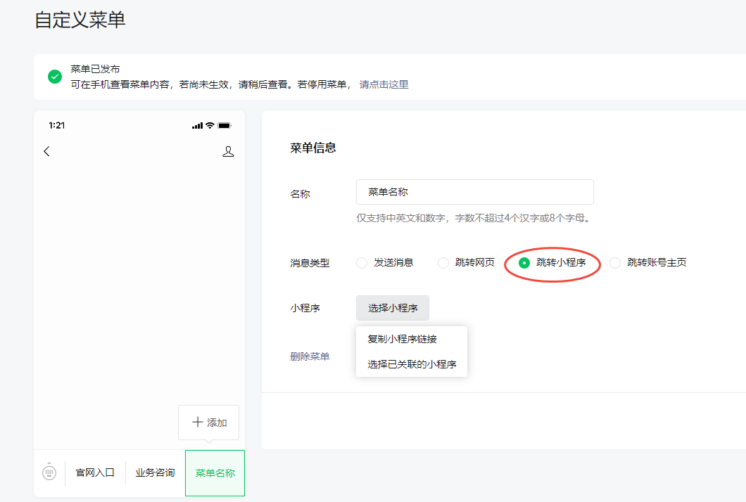Click the 删除菜单 link
746x502 pixels.
pyautogui.click(x=311, y=356)
